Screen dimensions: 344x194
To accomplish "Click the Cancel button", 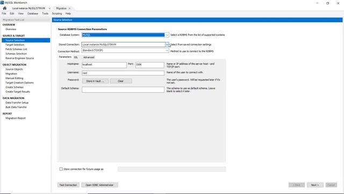I will coord(331,185).
